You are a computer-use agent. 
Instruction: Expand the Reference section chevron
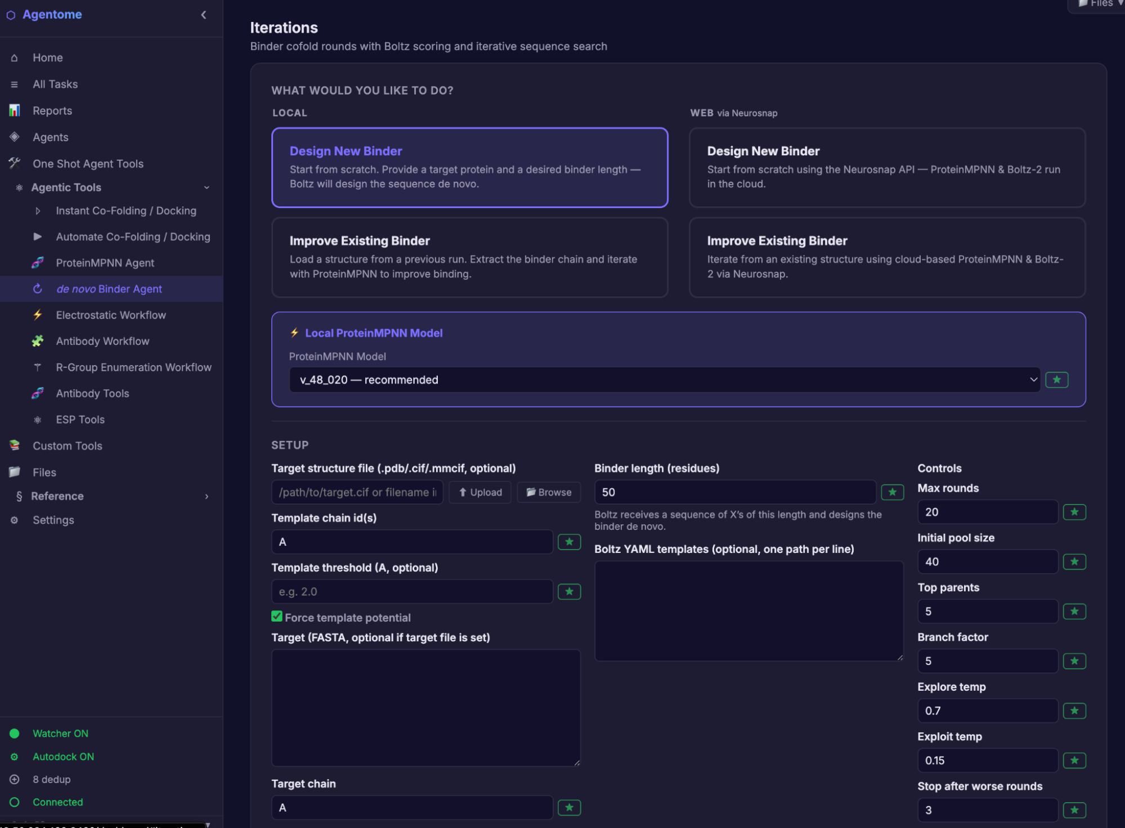tap(207, 496)
